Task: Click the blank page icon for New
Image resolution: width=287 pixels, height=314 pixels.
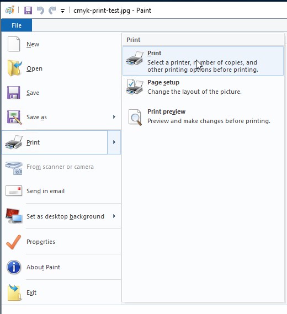Action: (x=14, y=44)
